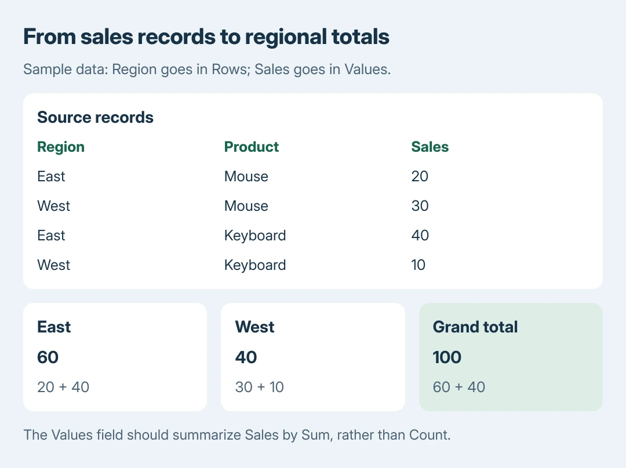Click the Region column header

[x=61, y=147]
